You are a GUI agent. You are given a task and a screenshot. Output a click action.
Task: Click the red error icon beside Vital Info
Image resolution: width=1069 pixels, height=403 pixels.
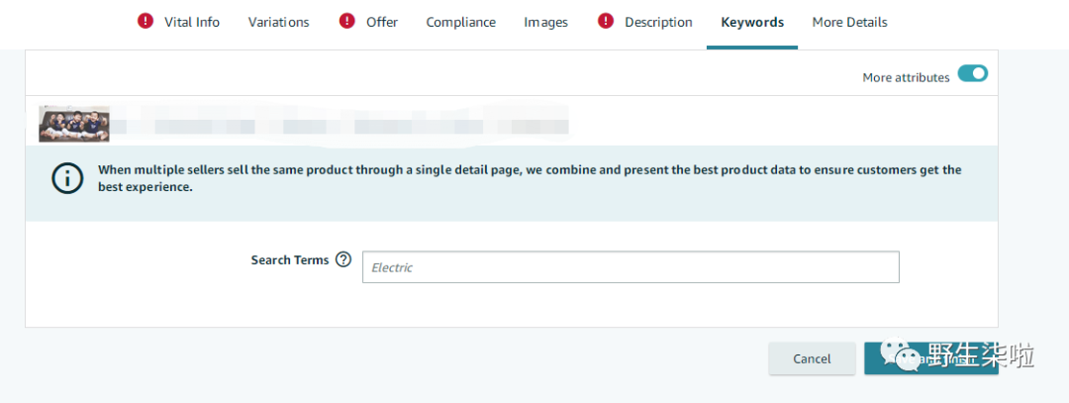click(146, 21)
